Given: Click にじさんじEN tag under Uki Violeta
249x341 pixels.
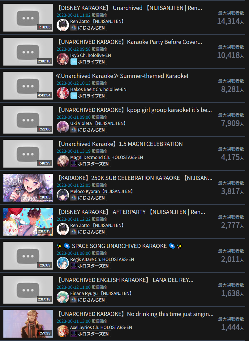Looking at the screenshot, I should point(88,130).
